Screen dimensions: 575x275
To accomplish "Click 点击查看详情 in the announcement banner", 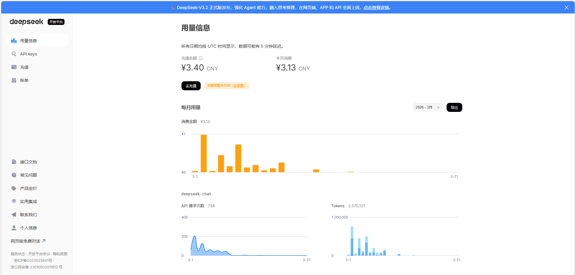I will (x=376, y=7).
